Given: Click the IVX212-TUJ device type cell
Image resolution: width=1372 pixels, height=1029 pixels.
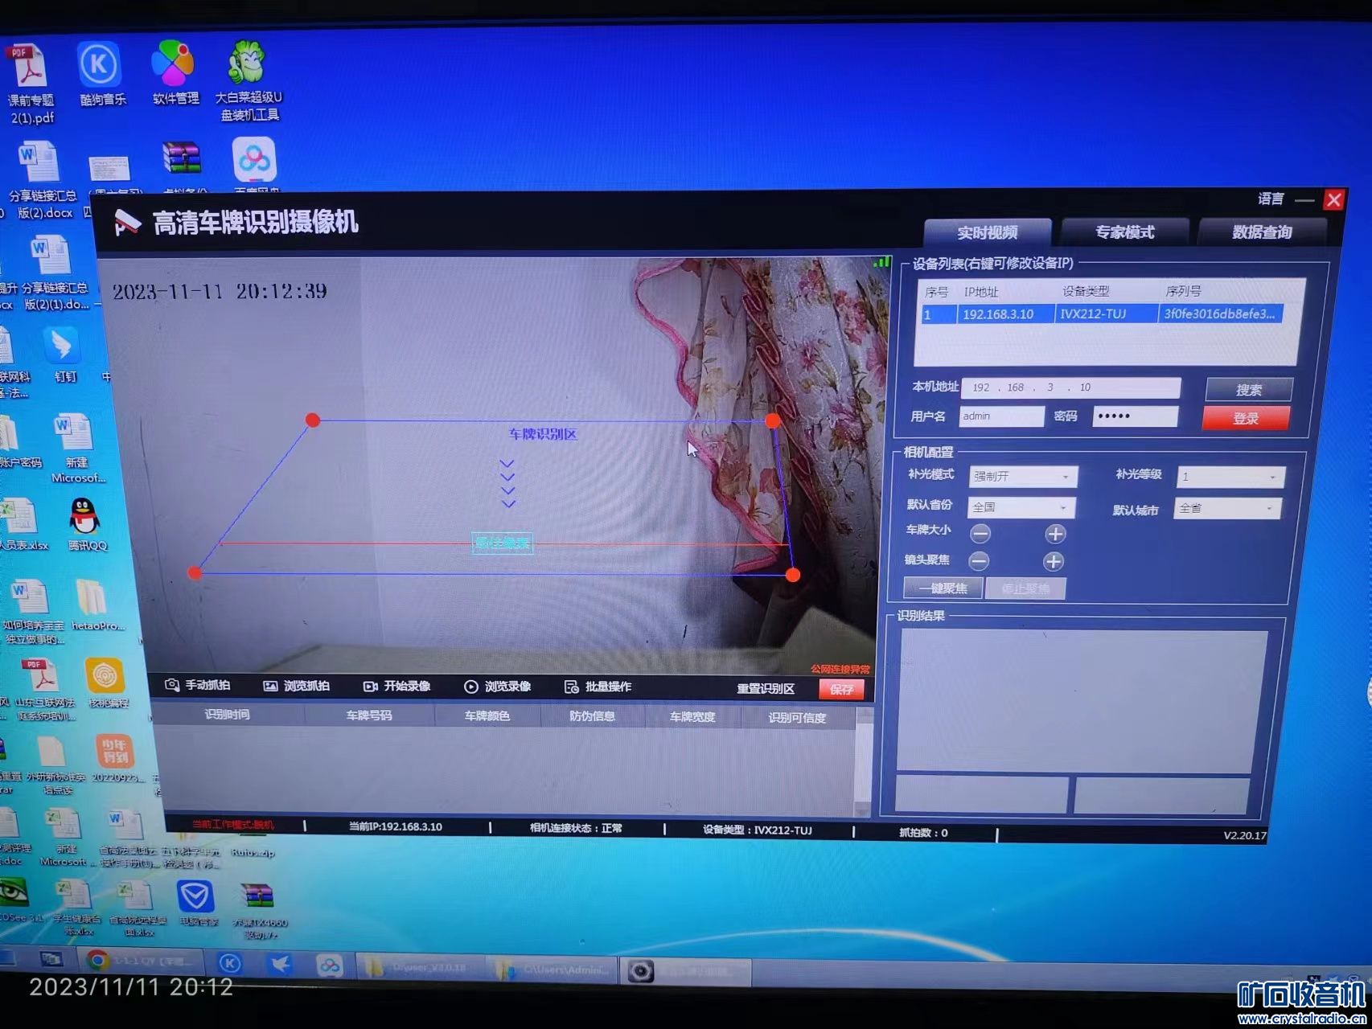Looking at the screenshot, I should pos(1106,314).
